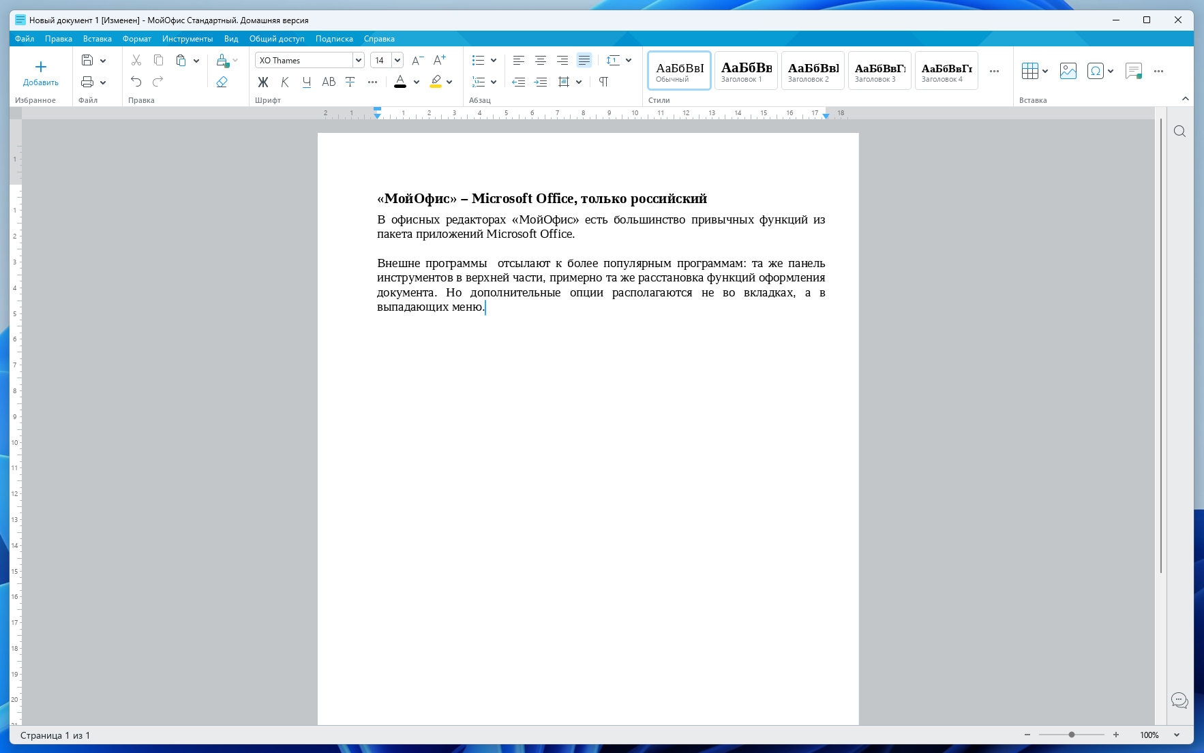Align text to the left
The width and height of the screenshot is (1204, 753).
coord(519,60)
